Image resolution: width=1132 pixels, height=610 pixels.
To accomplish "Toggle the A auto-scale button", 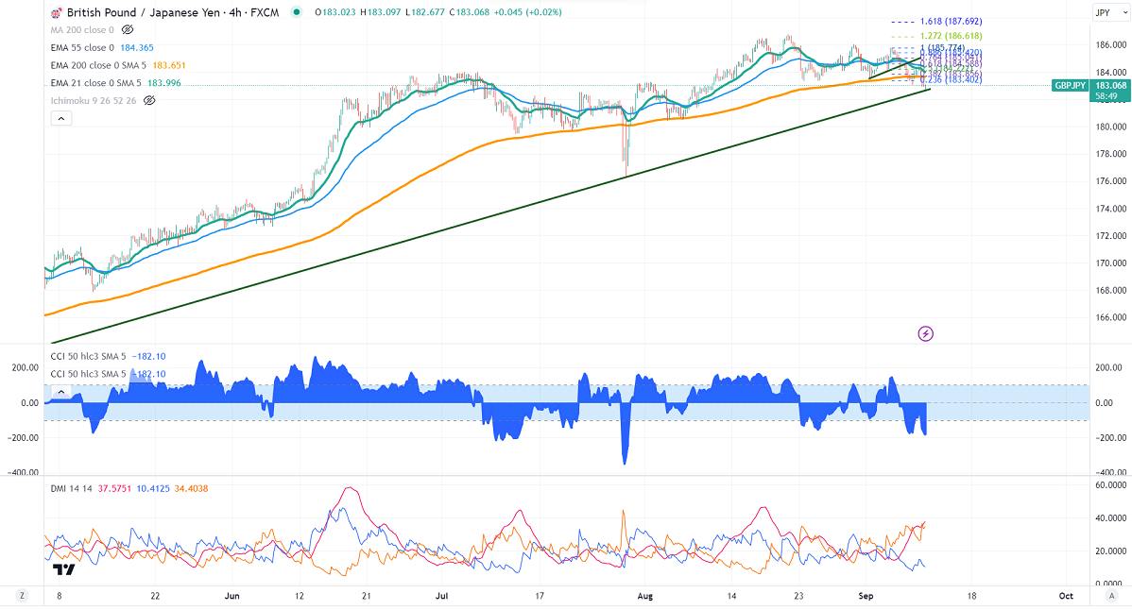I will 1112,596.
